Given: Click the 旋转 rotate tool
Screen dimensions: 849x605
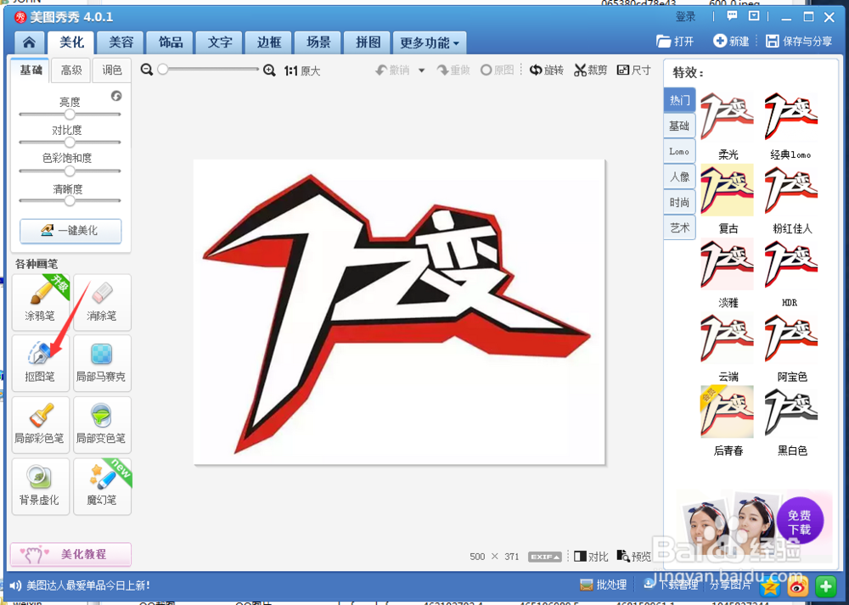Looking at the screenshot, I should [x=546, y=70].
